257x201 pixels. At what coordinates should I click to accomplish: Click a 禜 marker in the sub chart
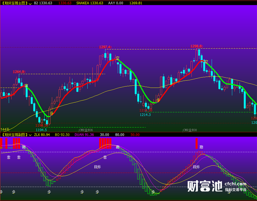click(8, 157)
